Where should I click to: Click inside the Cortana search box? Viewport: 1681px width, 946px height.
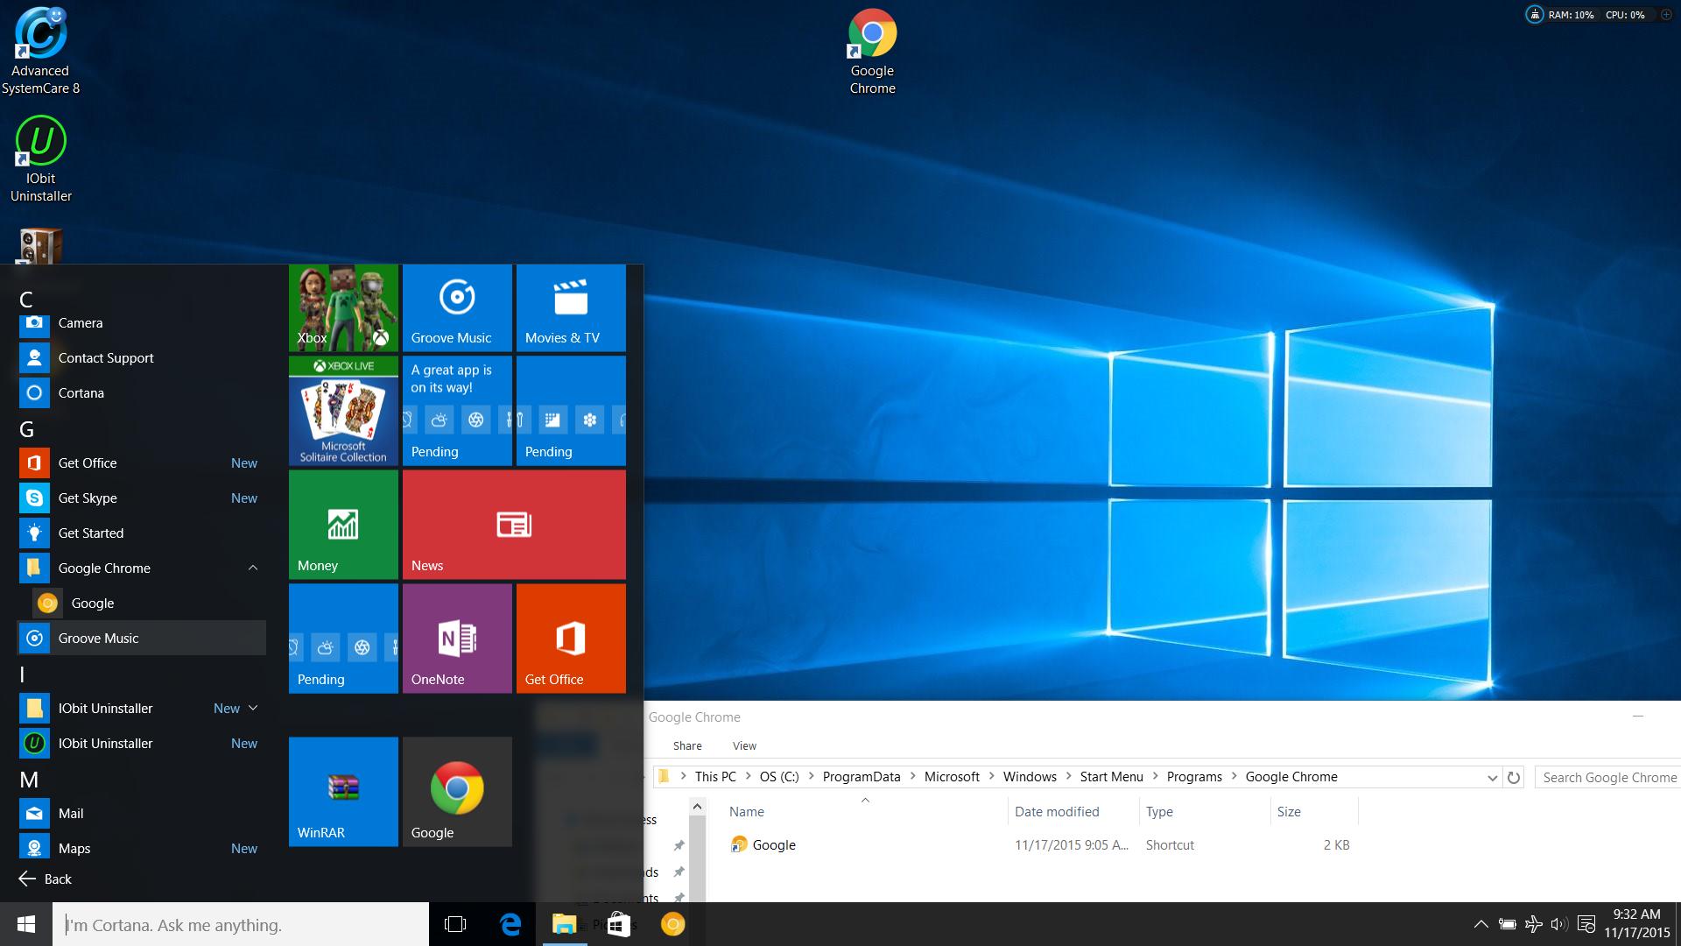tap(236, 924)
